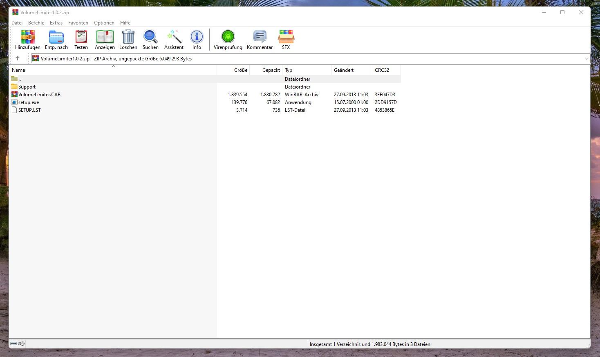Image resolution: width=600 pixels, height=357 pixels.
Task: Click the WinRAR icon in title bar
Action: point(15,12)
